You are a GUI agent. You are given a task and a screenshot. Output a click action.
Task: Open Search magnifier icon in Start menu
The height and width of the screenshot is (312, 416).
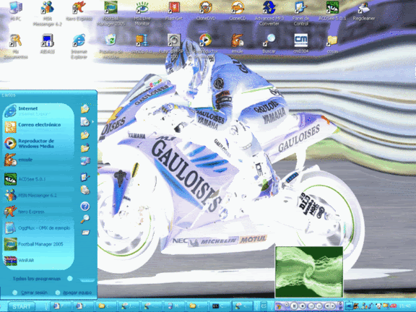tap(85, 219)
